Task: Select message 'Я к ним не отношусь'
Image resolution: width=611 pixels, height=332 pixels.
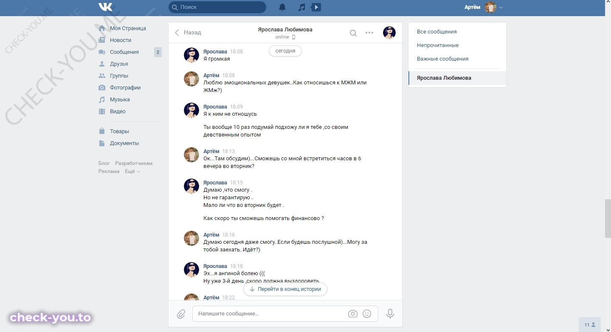Action: coord(230,114)
